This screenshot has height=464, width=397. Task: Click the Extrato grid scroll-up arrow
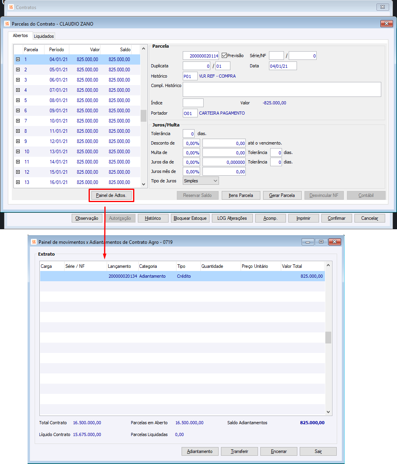328,265
